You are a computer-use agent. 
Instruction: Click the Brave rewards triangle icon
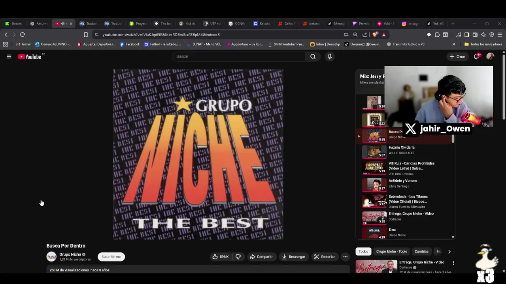383,35
